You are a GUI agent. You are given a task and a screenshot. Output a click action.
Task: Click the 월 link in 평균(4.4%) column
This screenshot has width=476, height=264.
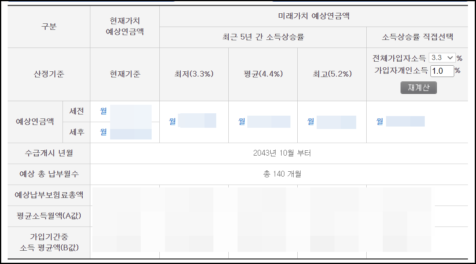click(241, 121)
